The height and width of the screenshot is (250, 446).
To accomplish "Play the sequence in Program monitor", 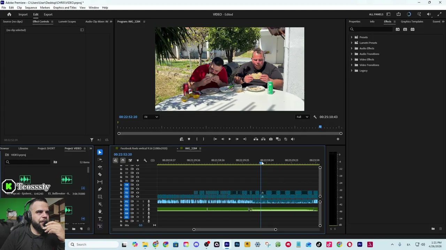I will pos(230,139).
